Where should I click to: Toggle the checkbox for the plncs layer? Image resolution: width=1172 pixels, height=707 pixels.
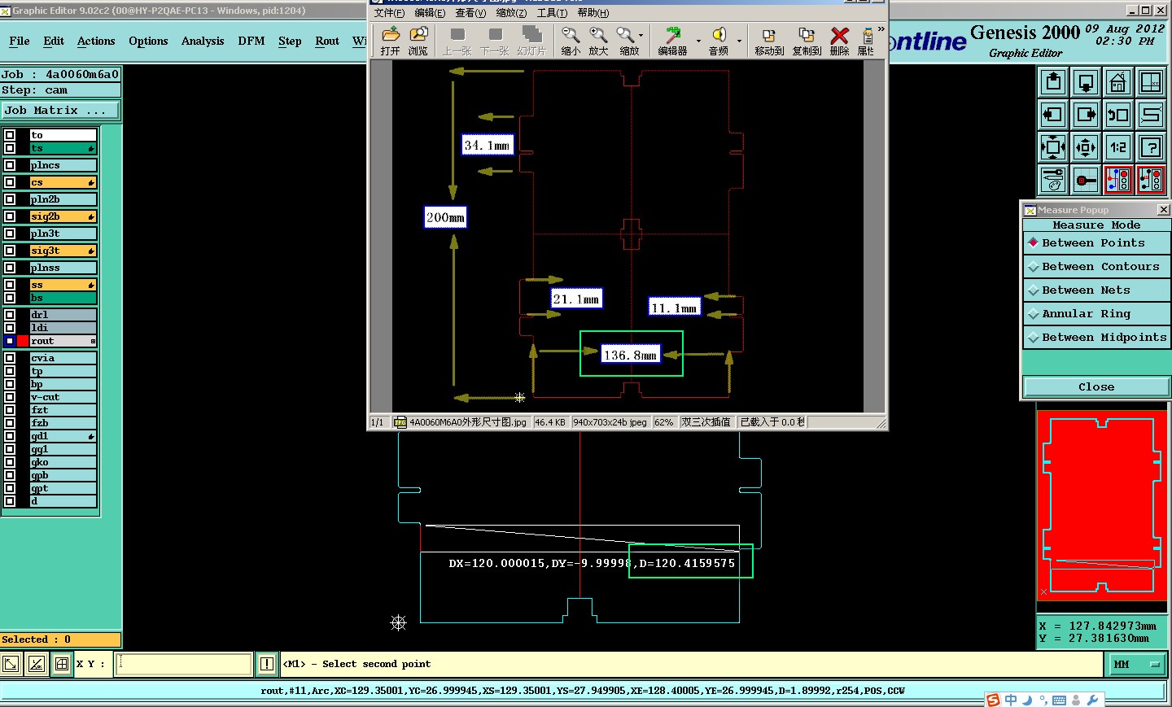(10, 165)
